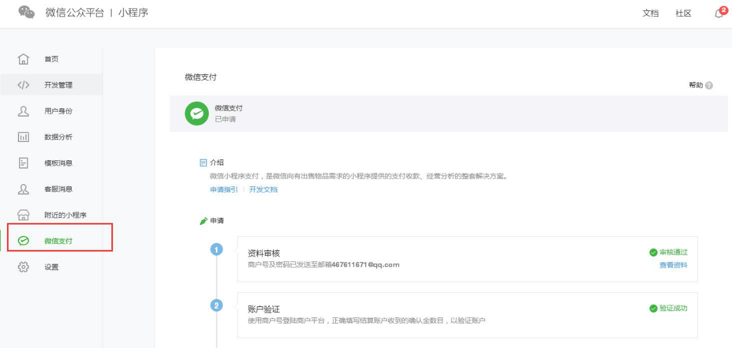Click the code brackets icon for 开发管理
This screenshot has height=348, width=732.
pyautogui.click(x=23, y=85)
